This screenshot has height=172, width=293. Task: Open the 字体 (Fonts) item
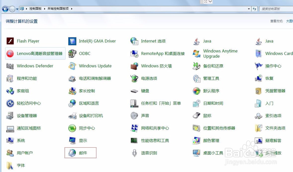click(x=21, y=165)
